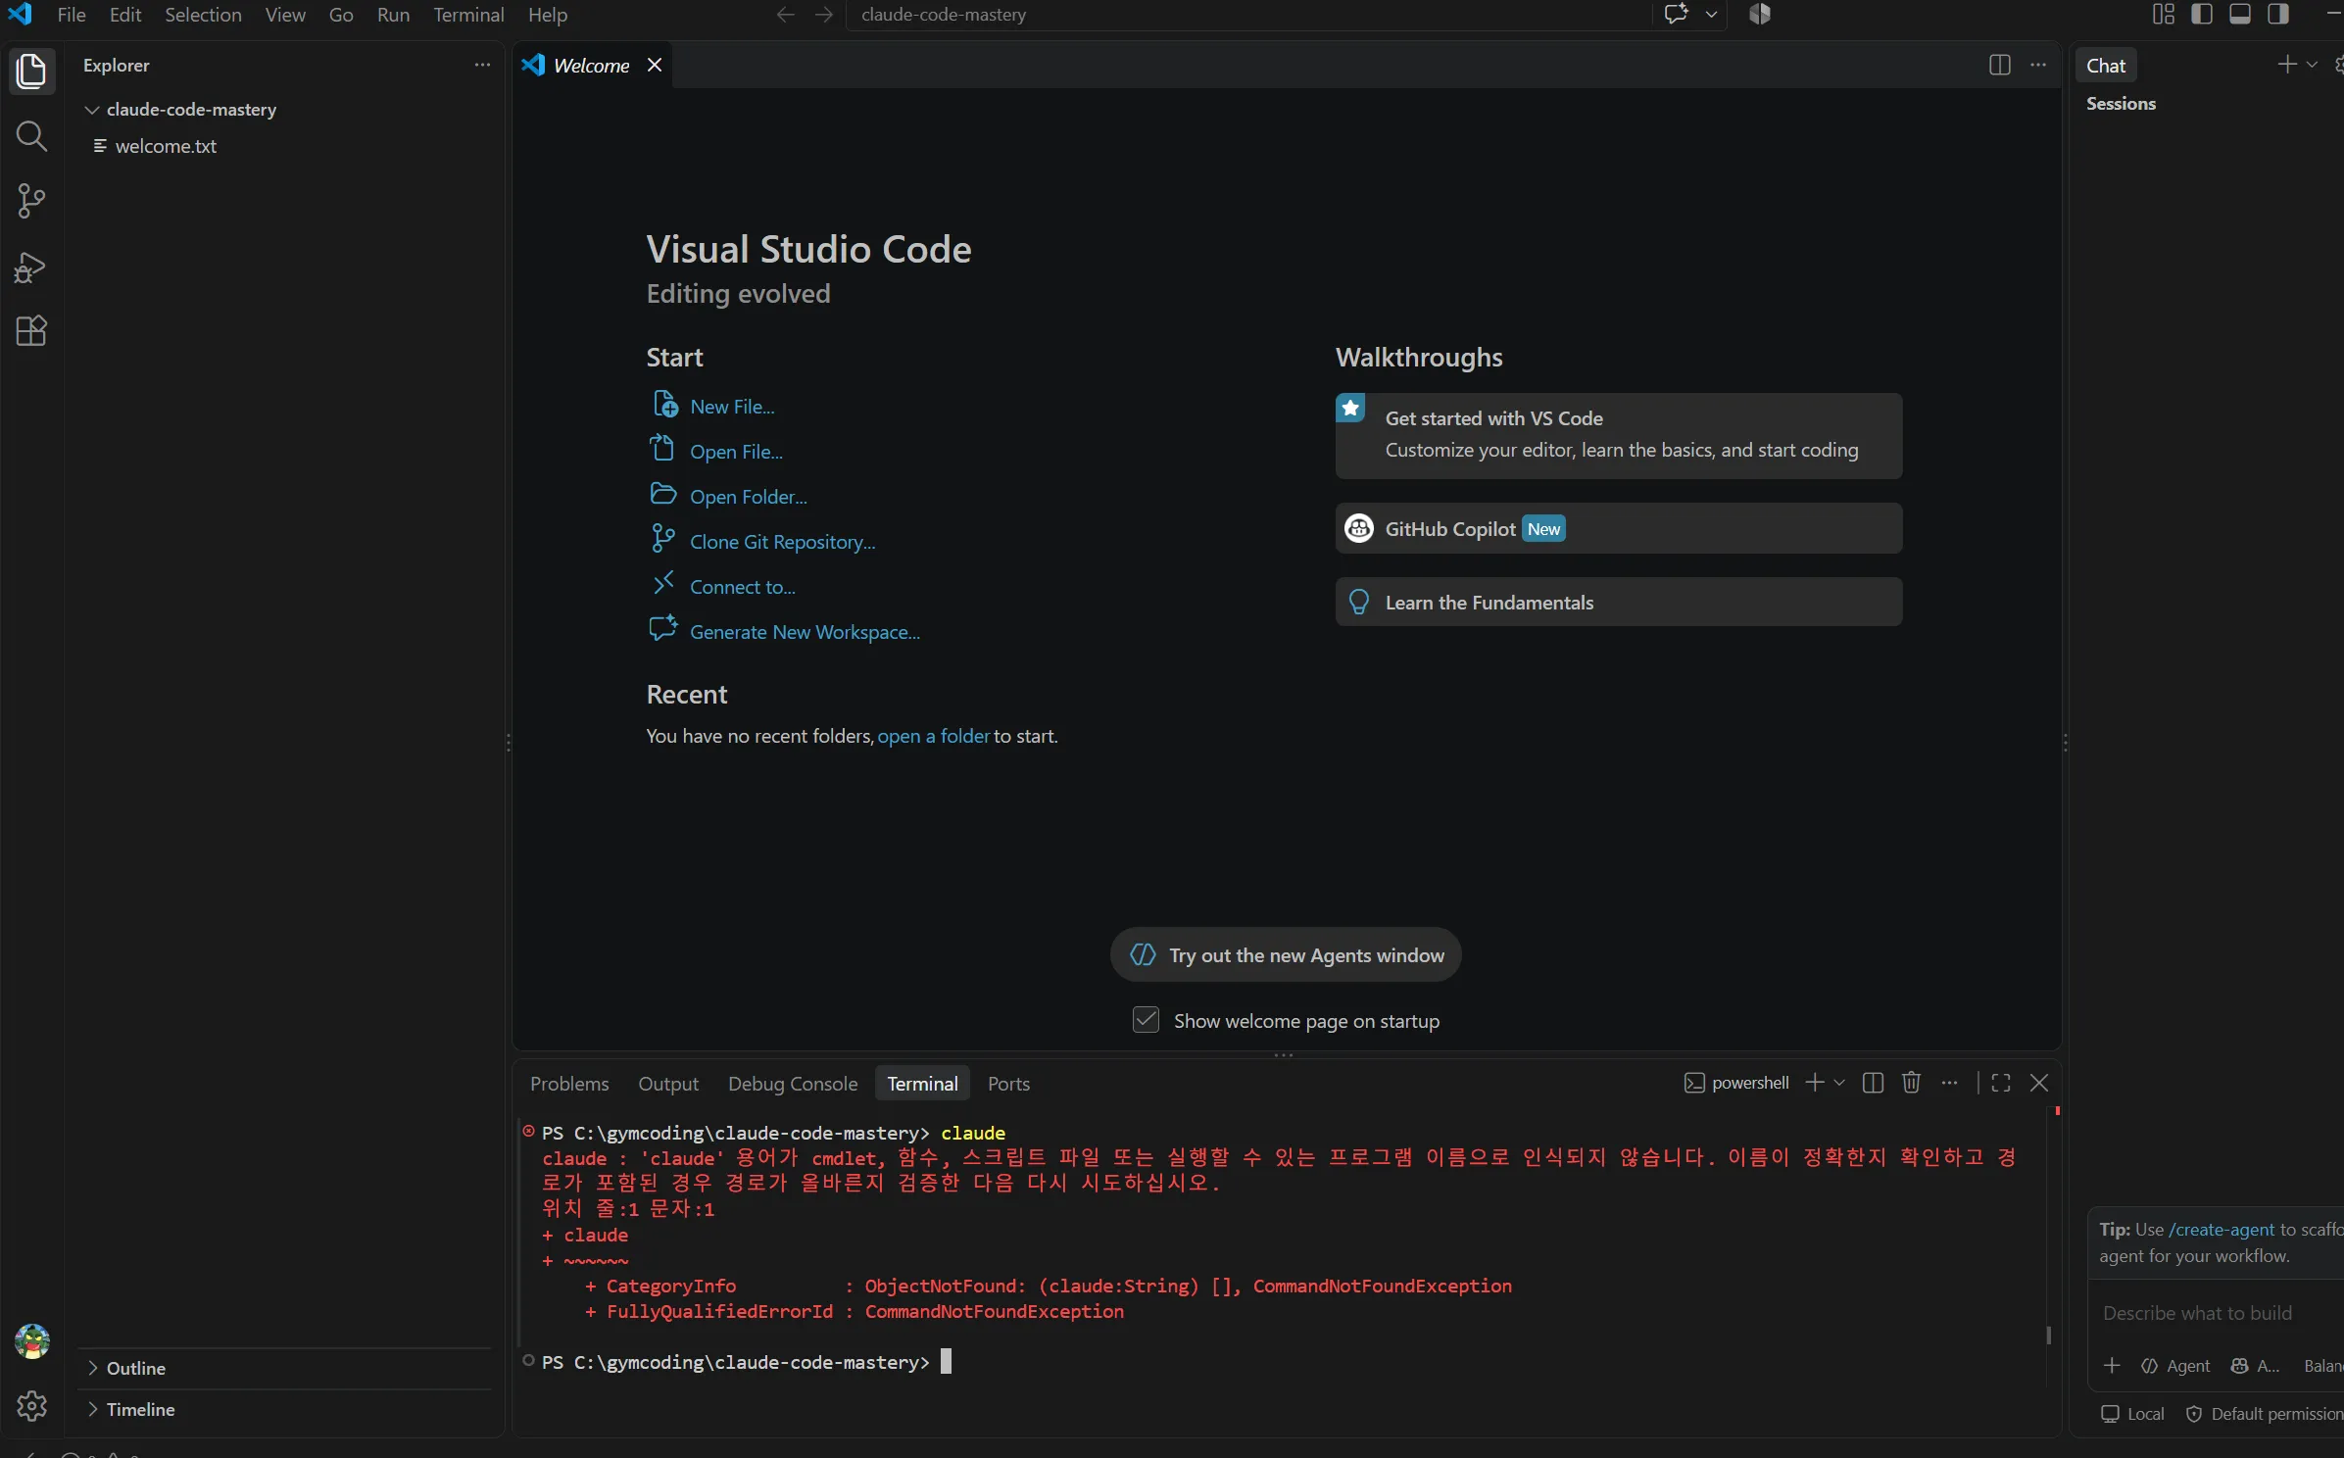Viewport: 2344px width, 1458px height.
Task: Open the Default permissions picker
Action: [x=2264, y=1414]
